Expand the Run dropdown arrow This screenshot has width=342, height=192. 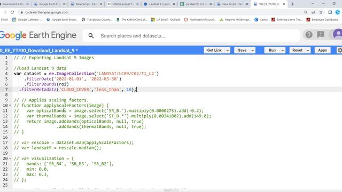click(283, 50)
